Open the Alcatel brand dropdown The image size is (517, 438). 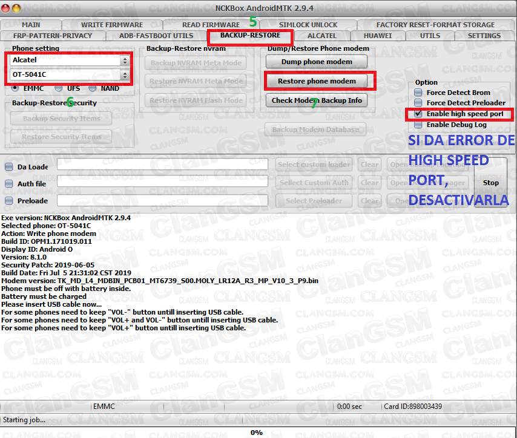coord(69,60)
